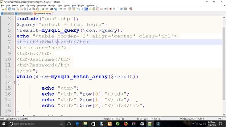Screen dimensions: 226x127
Task: Click the Close document toolbar icon
Action: point(17,9)
